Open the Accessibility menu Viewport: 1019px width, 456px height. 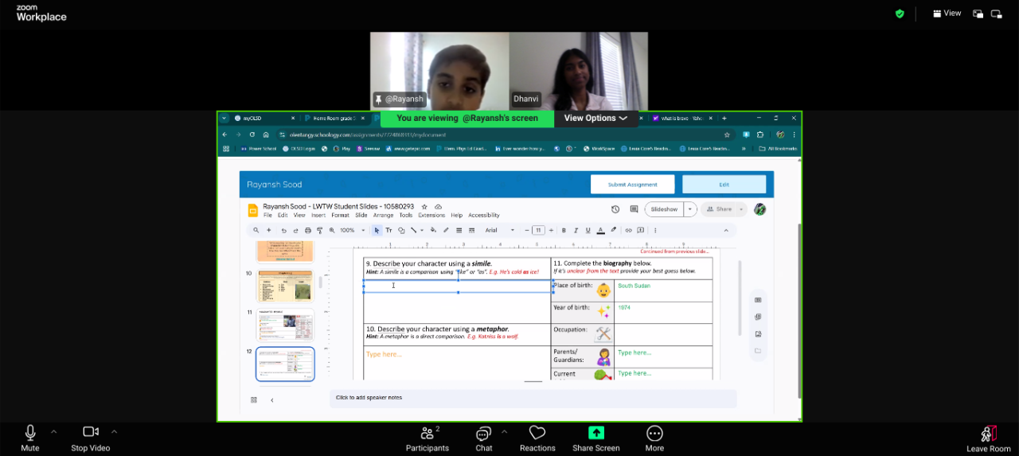(484, 215)
